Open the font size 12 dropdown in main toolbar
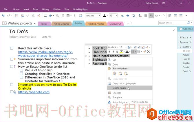194x122 pixels. 116,16
